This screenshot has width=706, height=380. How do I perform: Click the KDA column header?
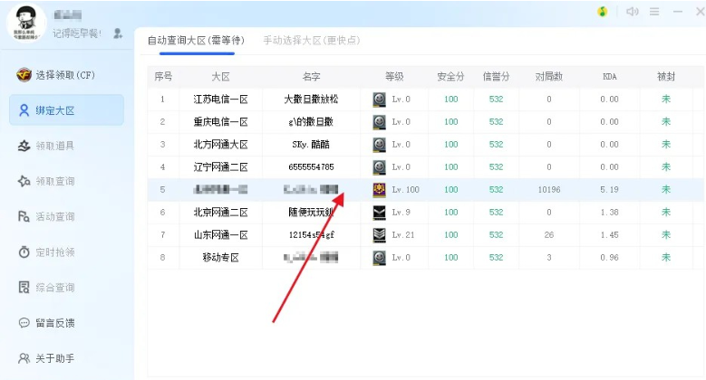click(609, 77)
